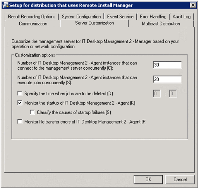Select the Server Customization tab
The image size is (199, 189).
95,23
